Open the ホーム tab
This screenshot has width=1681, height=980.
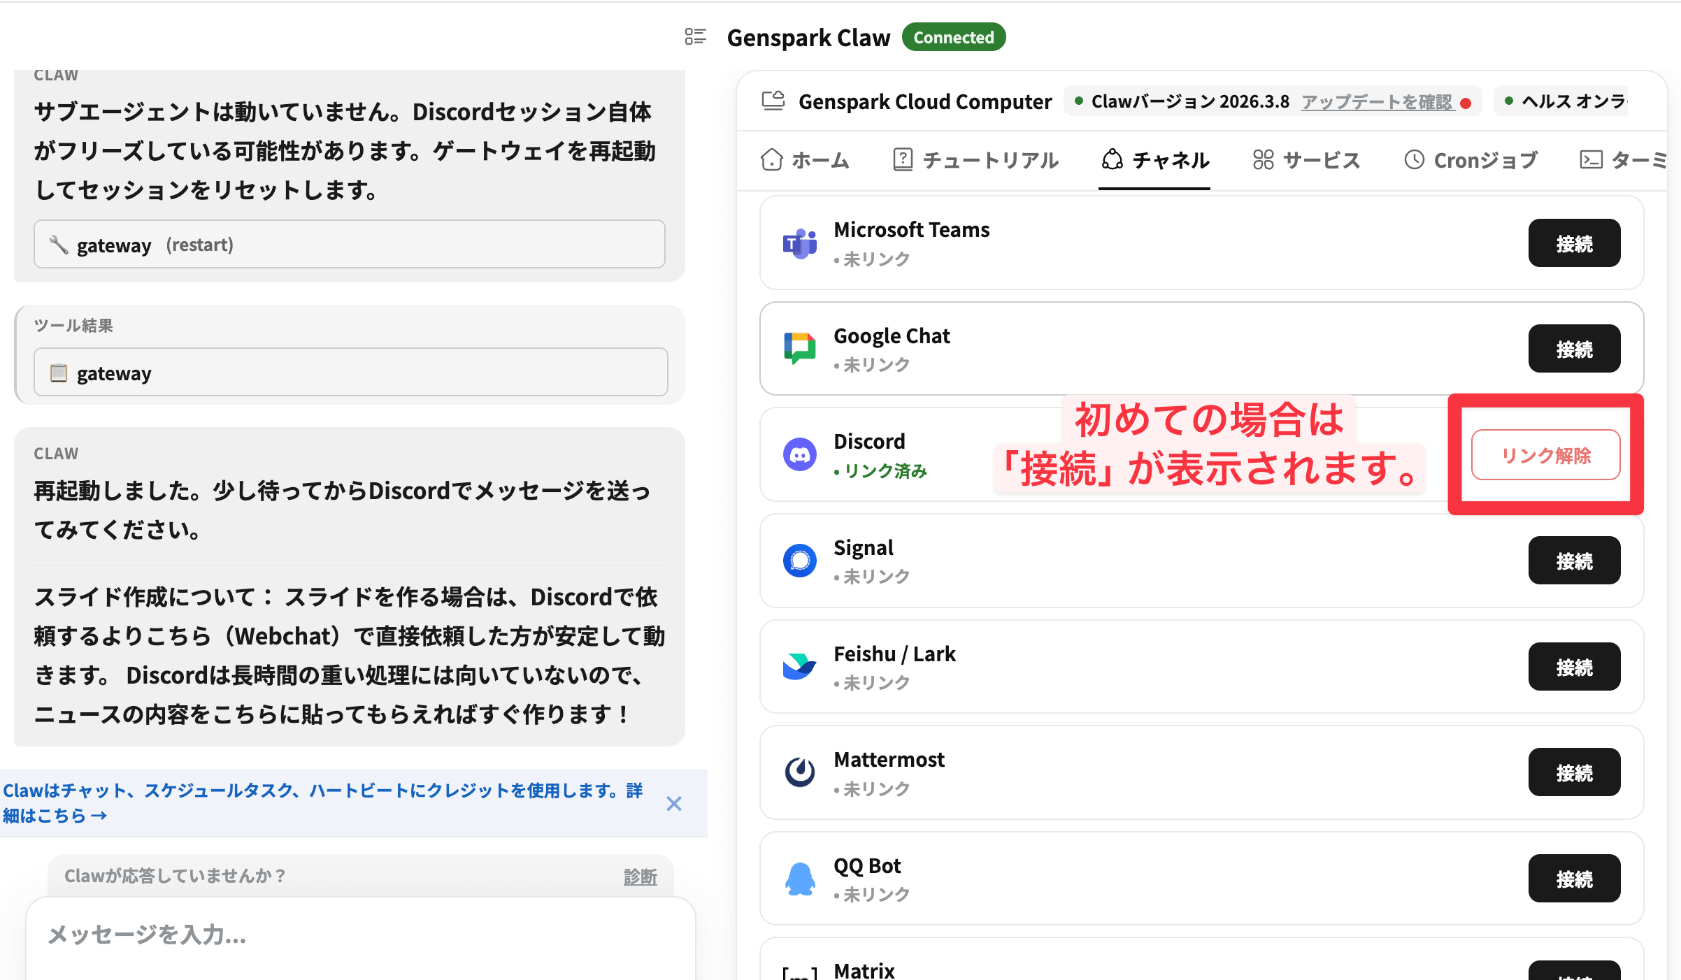point(805,160)
